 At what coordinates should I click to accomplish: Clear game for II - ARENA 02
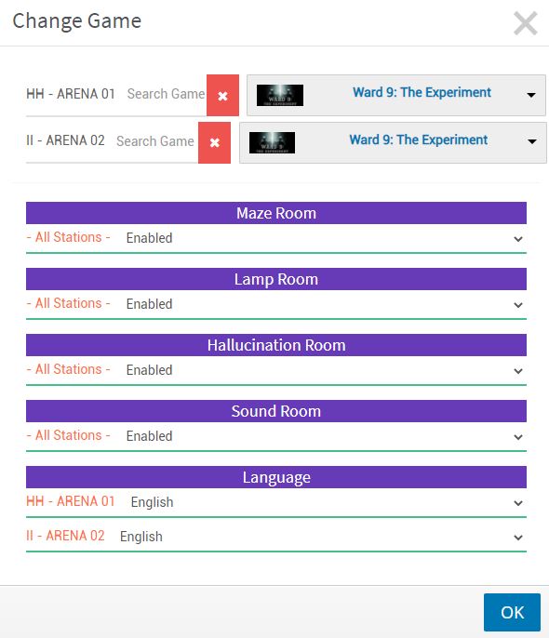point(214,143)
